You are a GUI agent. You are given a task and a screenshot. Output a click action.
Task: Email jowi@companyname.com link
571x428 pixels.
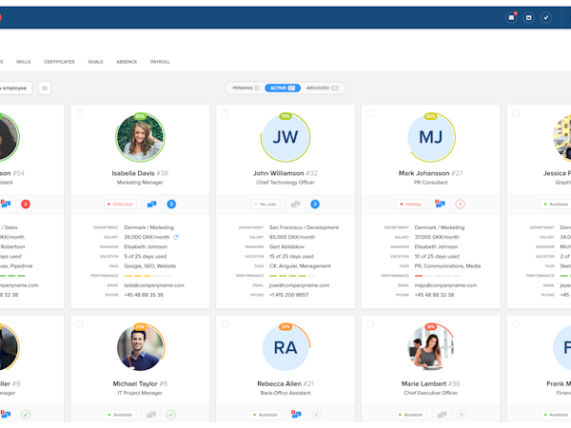coord(300,285)
